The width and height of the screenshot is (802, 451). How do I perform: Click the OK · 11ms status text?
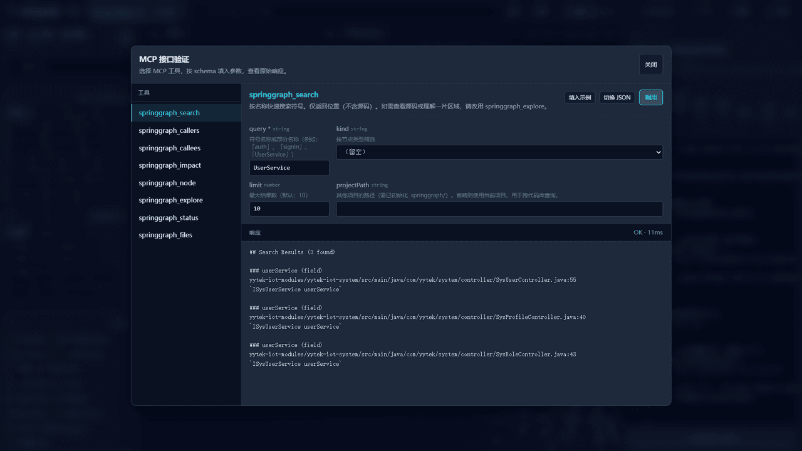click(648, 232)
